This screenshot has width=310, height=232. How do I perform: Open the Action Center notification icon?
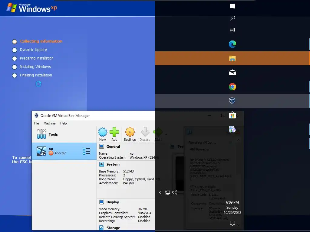pos(232,223)
